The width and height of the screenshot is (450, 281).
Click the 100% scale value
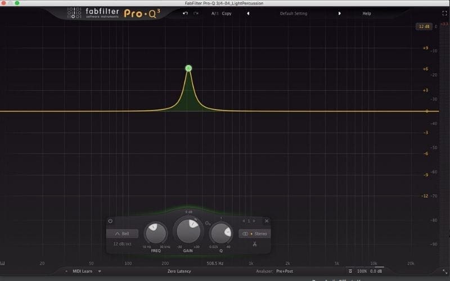click(362, 271)
